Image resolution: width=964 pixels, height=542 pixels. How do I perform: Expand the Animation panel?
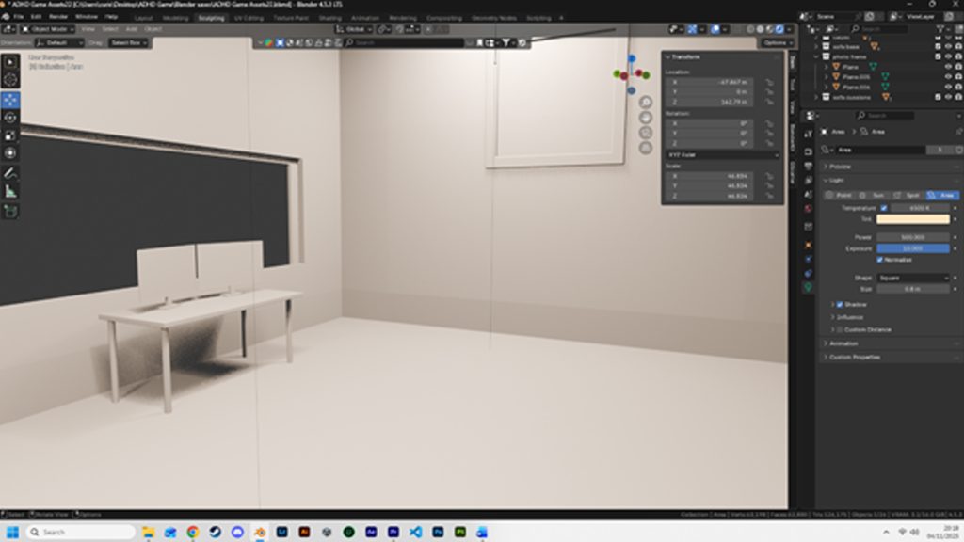[x=844, y=343]
